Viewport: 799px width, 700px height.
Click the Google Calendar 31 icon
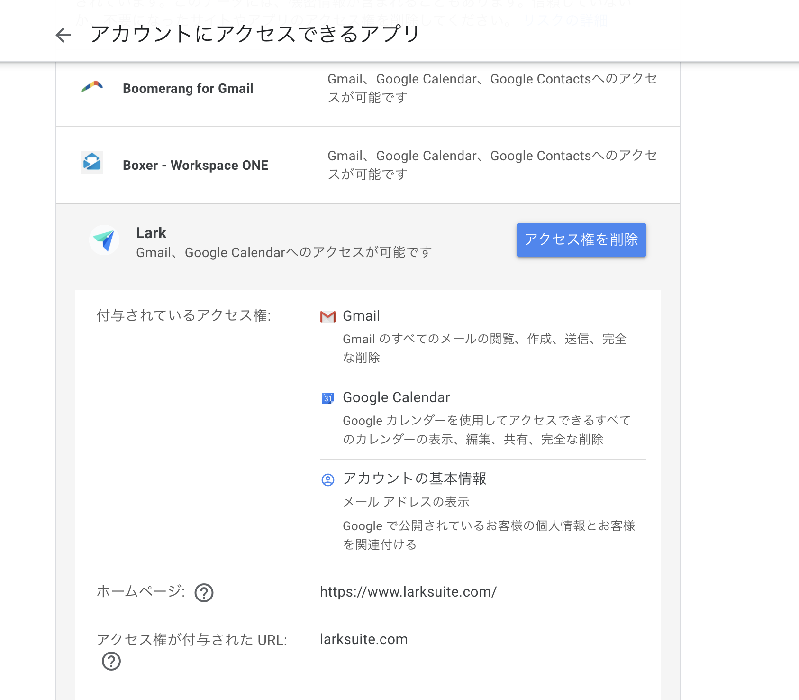327,398
